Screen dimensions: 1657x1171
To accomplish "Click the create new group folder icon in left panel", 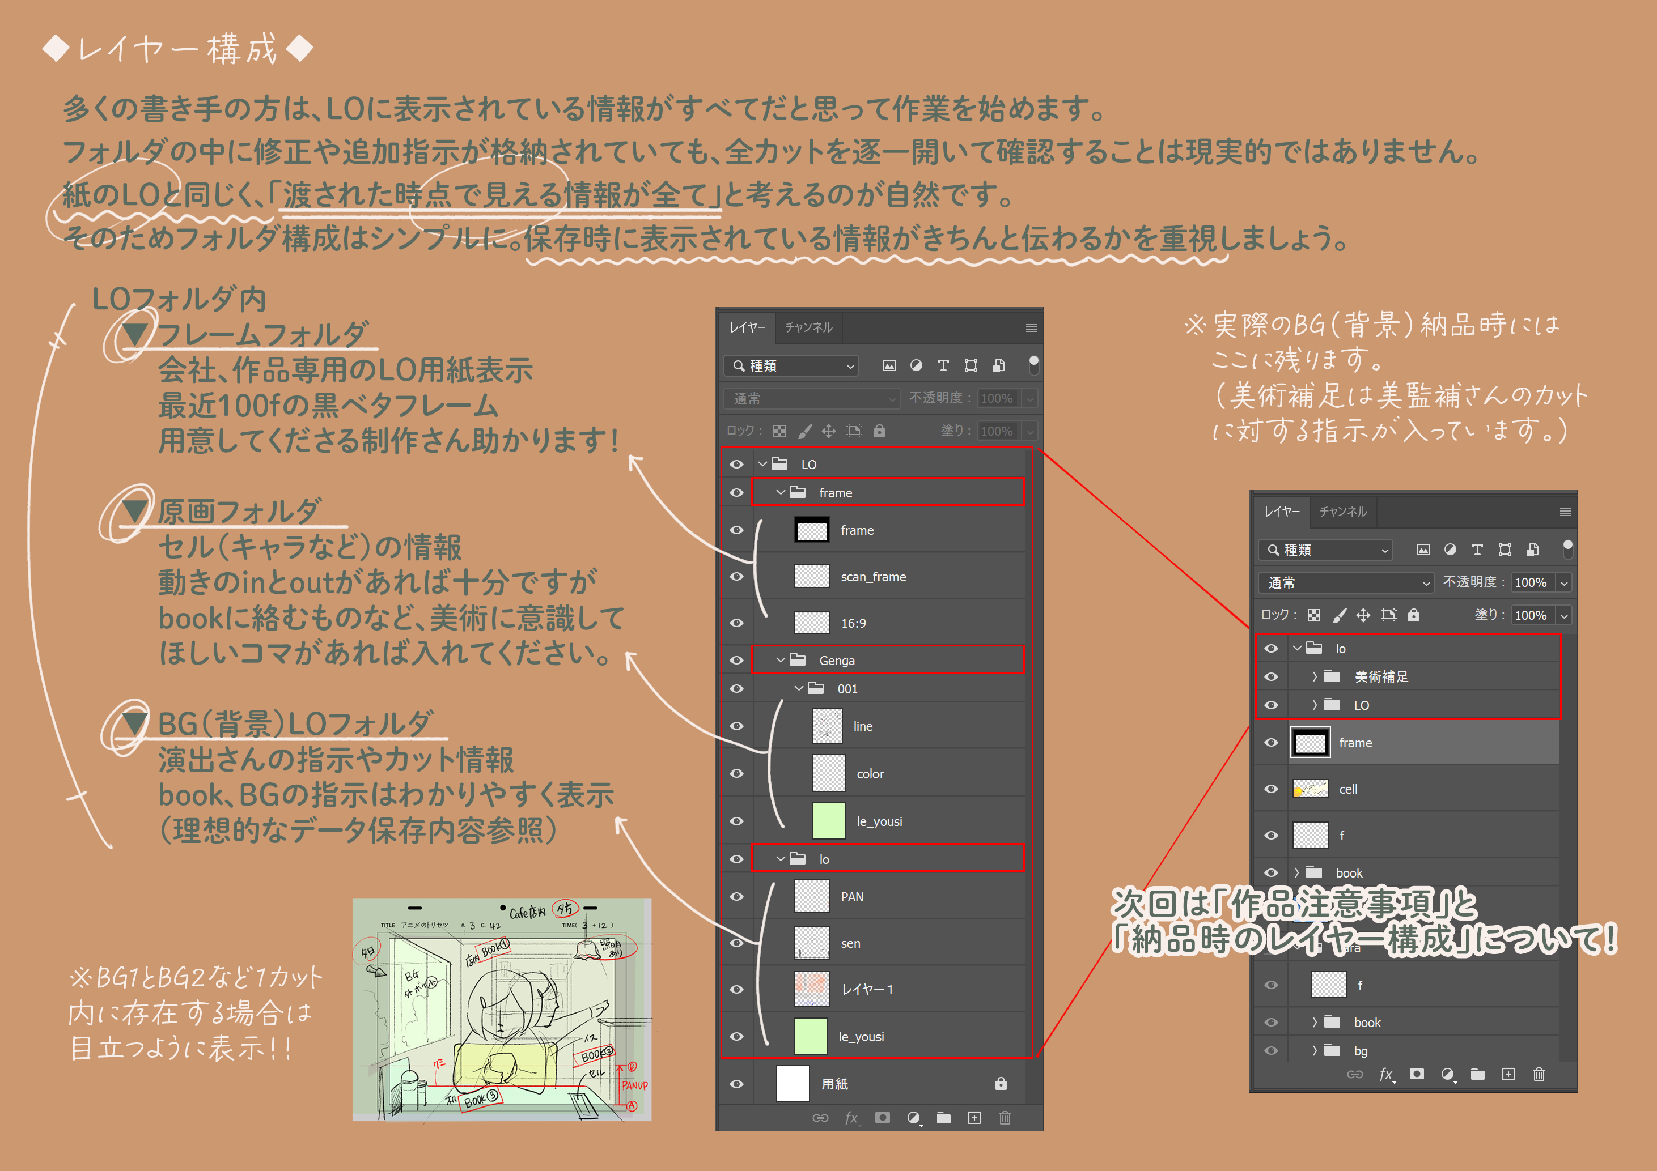I will coord(943,1118).
